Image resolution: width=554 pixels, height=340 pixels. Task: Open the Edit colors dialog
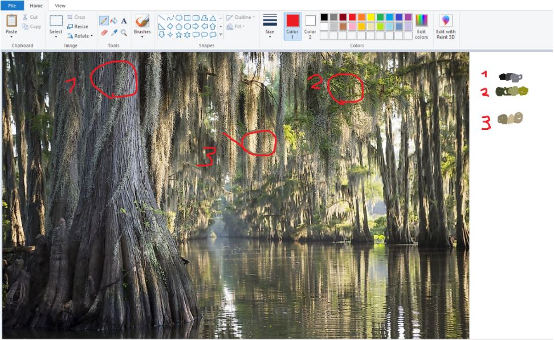[x=421, y=26]
